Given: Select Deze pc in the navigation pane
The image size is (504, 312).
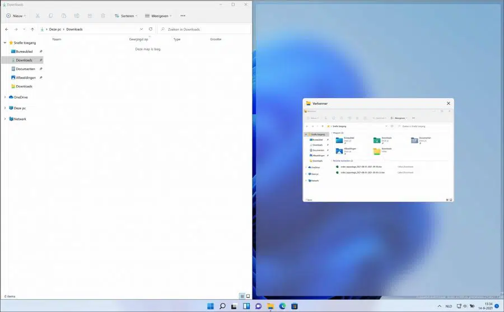Looking at the screenshot, I should 20,108.
